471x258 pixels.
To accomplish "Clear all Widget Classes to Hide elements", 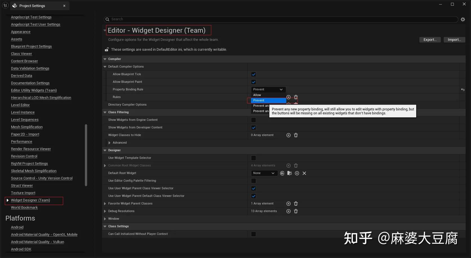I will (296, 135).
